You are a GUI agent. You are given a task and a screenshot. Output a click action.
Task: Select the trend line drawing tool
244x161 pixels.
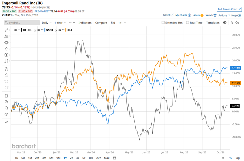pyautogui.click(x=6, y=30)
